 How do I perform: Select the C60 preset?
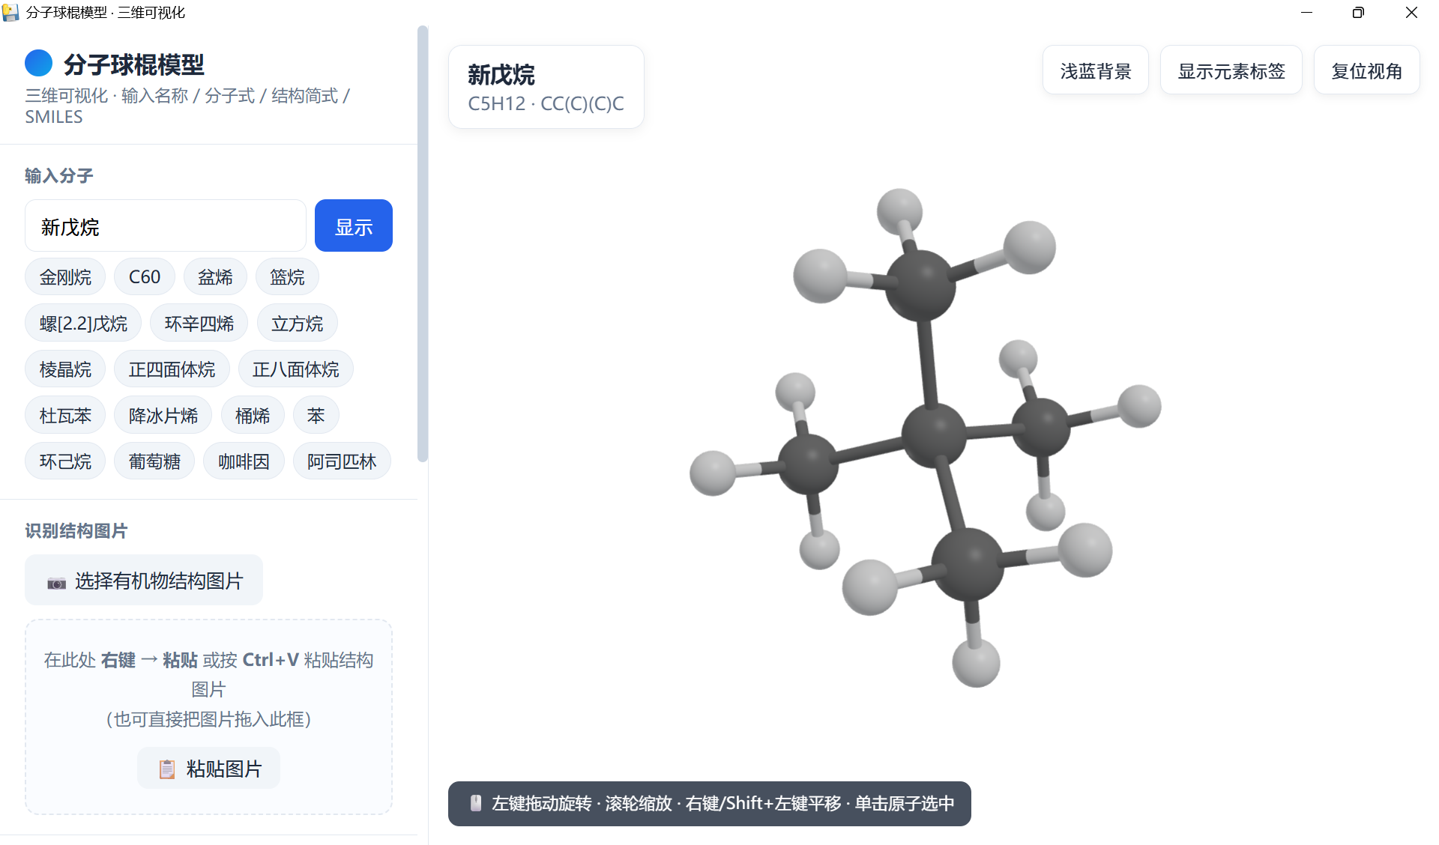coord(145,277)
